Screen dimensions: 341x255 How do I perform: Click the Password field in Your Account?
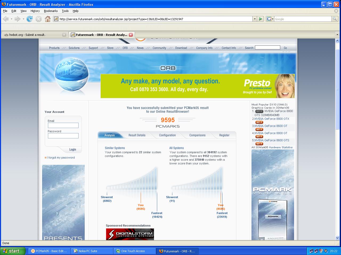click(x=63, y=136)
